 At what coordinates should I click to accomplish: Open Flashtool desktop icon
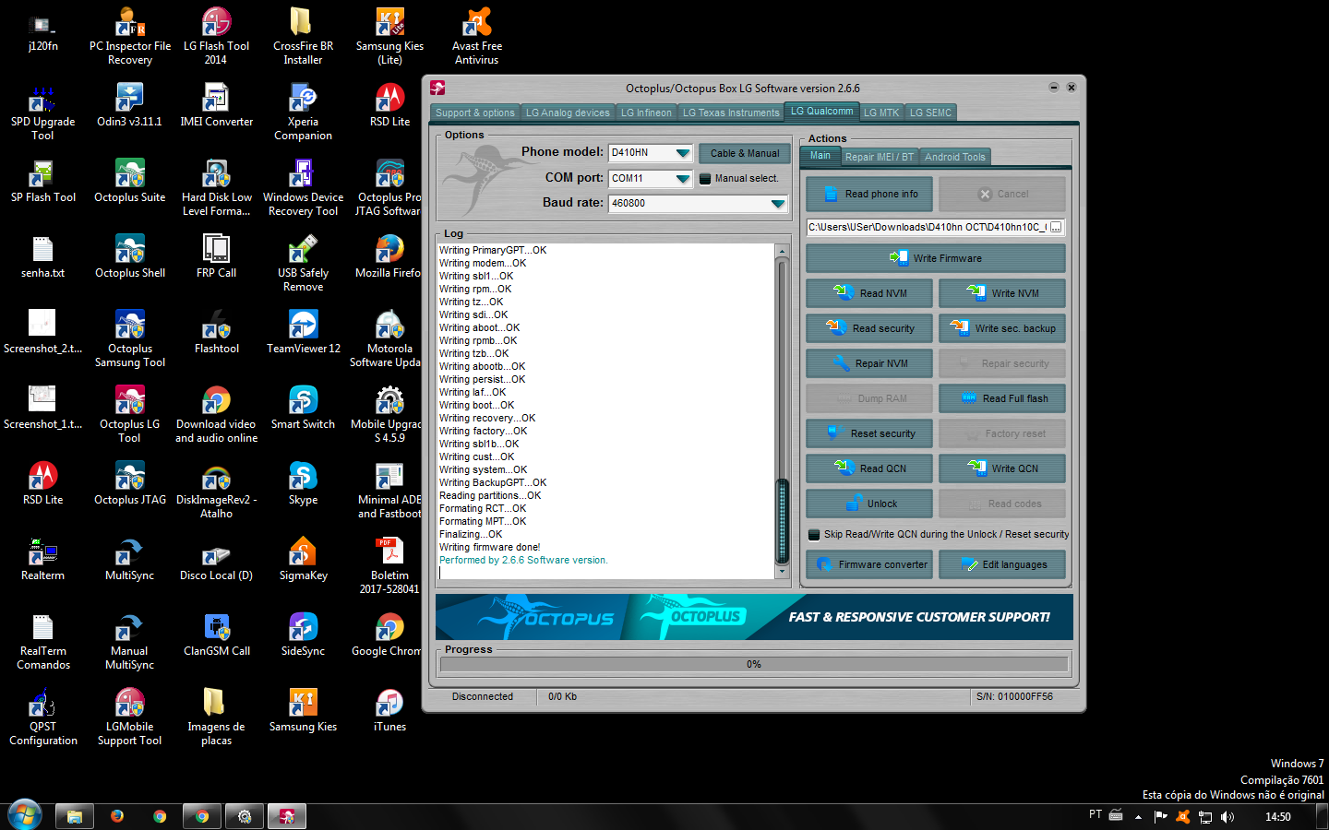click(216, 332)
